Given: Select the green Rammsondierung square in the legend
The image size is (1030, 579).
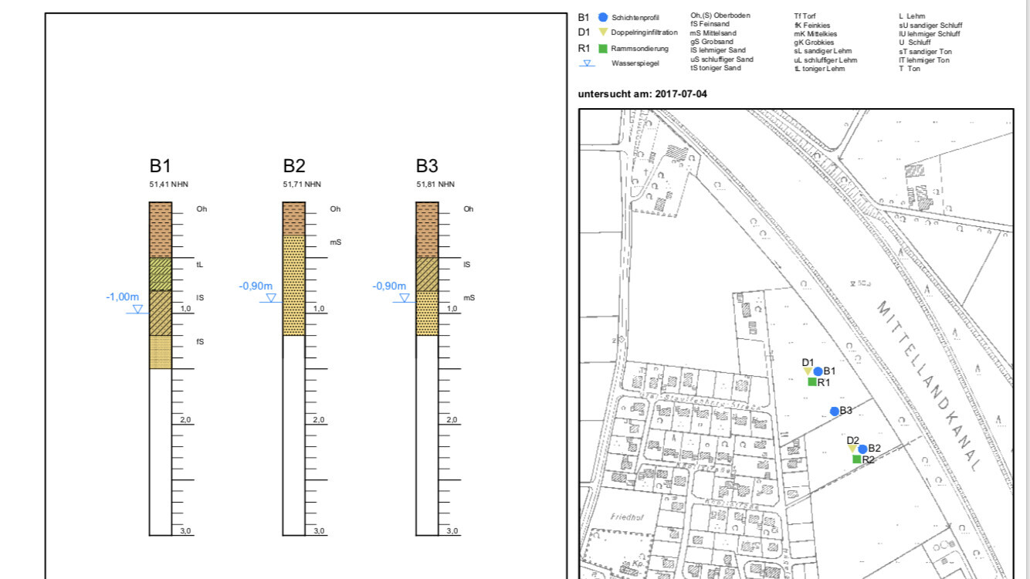Looking at the screenshot, I should [602, 49].
